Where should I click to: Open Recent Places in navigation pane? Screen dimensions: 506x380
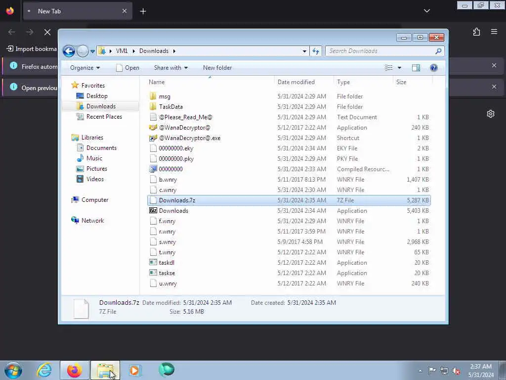click(x=99, y=117)
